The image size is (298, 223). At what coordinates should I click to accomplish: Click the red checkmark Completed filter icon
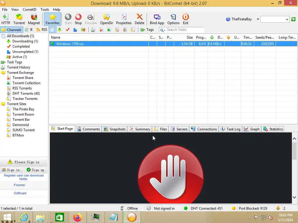click(67, 30)
